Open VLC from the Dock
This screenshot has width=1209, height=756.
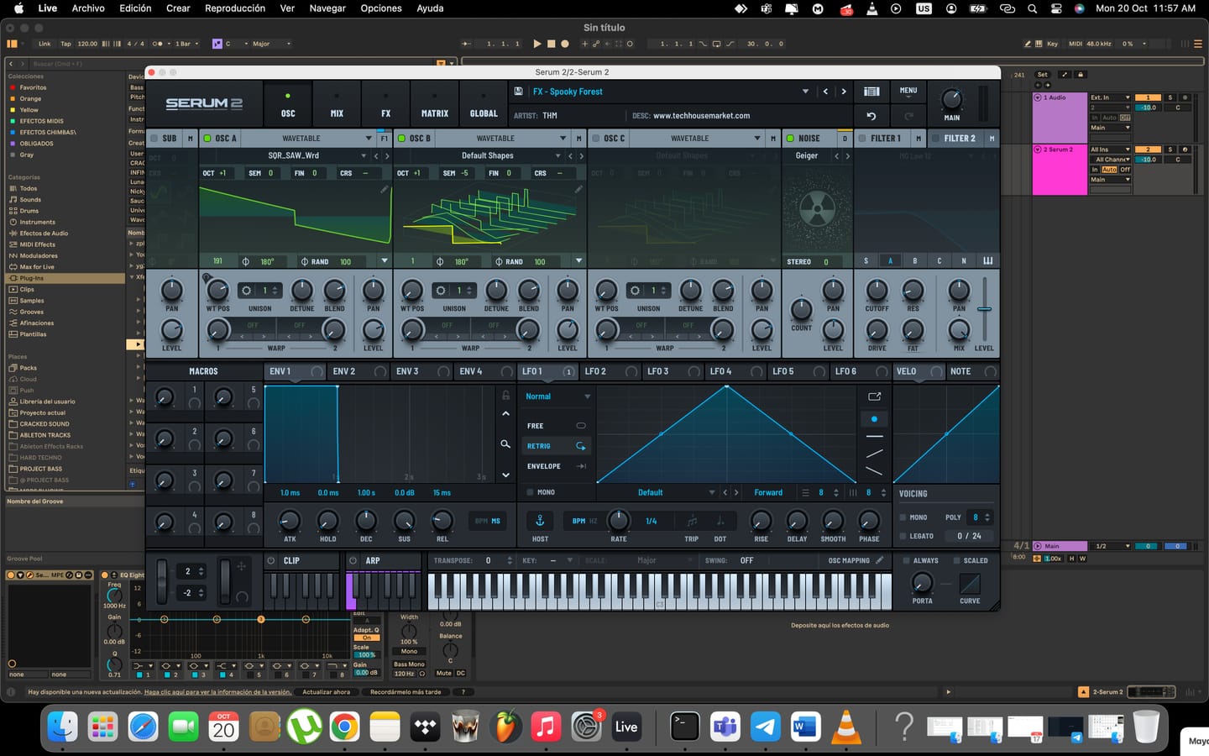click(846, 726)
